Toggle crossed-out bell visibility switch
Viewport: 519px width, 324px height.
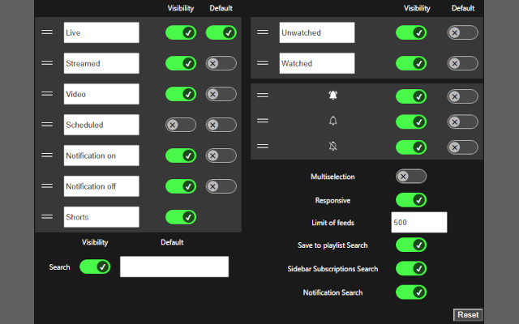coord(411,147)
